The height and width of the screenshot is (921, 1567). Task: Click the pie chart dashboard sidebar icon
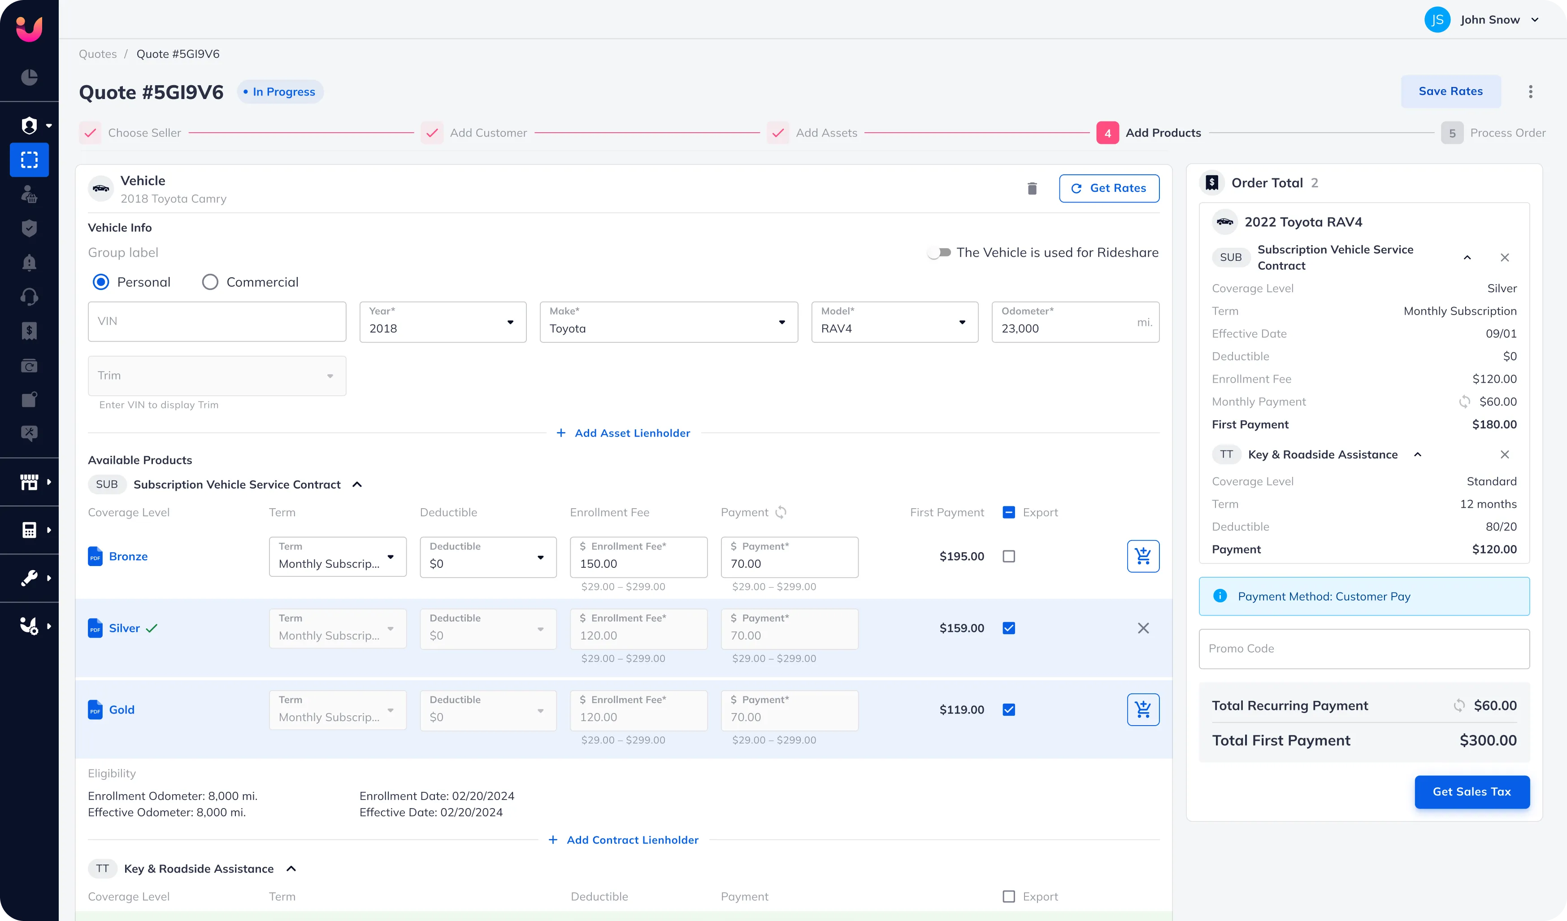click(29, 77)
